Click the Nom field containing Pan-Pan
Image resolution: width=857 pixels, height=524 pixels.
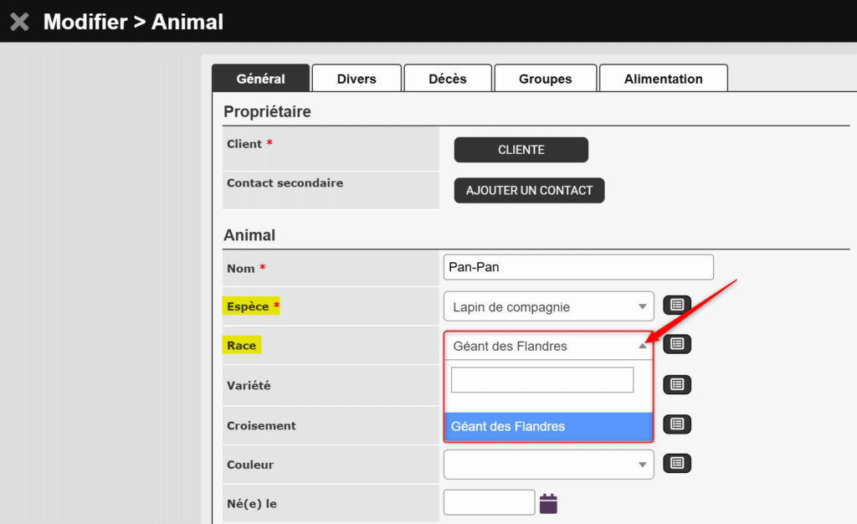(x=577, y=268)
